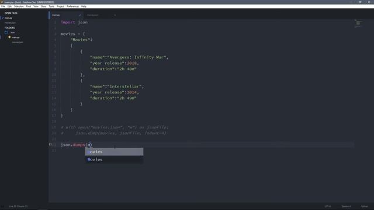The height and width of the screenshot is (210, 374).
Task: Open the Project menu
Action: 60,6
